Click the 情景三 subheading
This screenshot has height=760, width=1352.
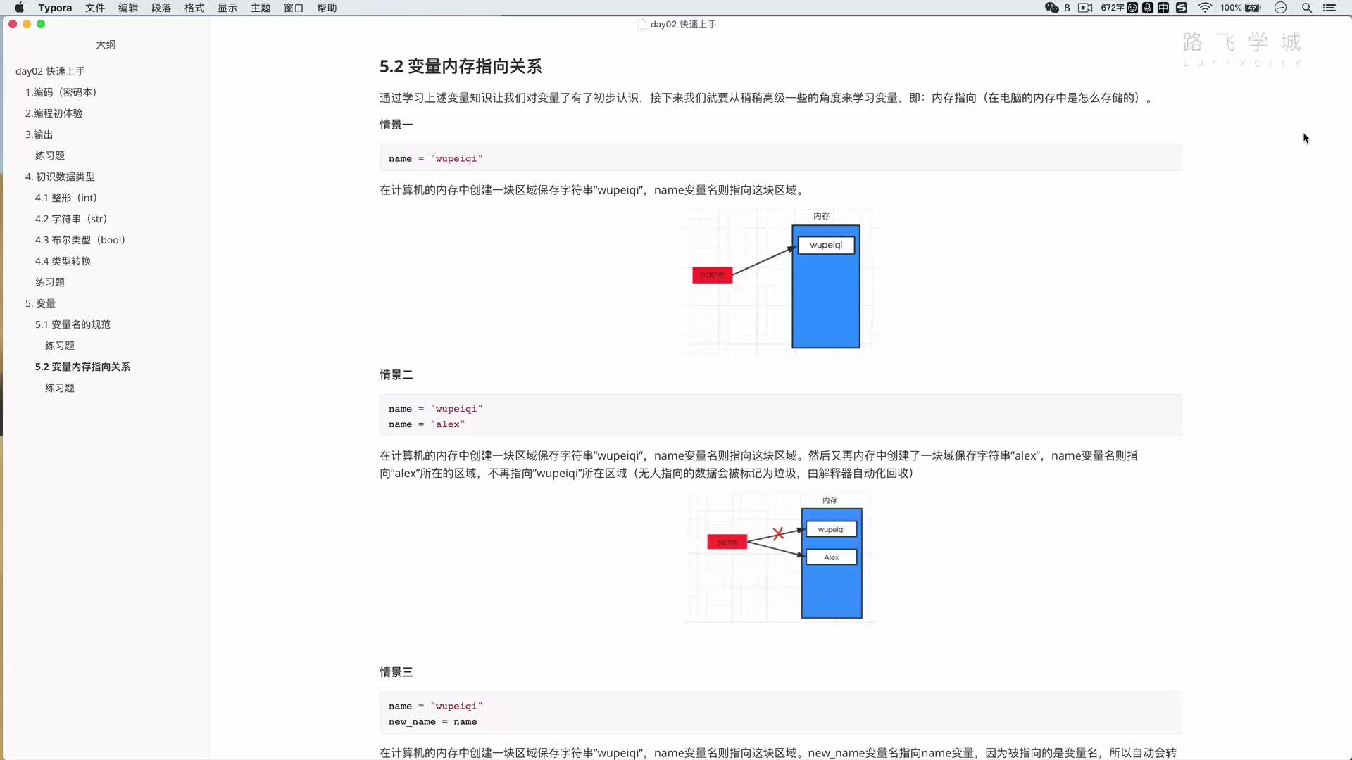click(x=396, y=672)
